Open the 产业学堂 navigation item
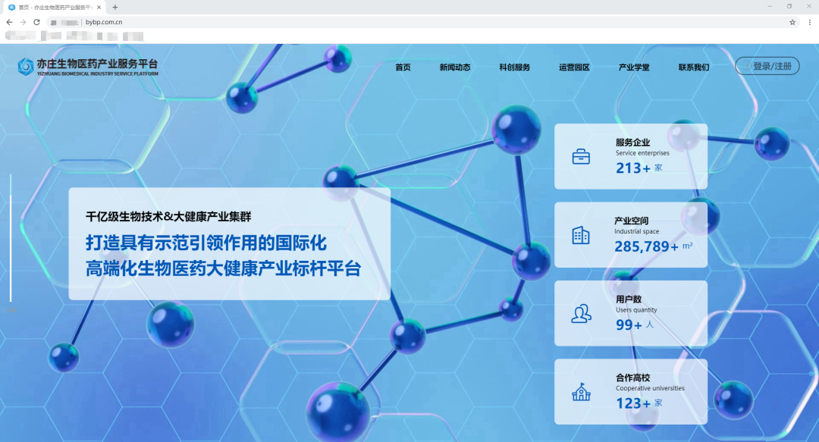 click(634, 67)
